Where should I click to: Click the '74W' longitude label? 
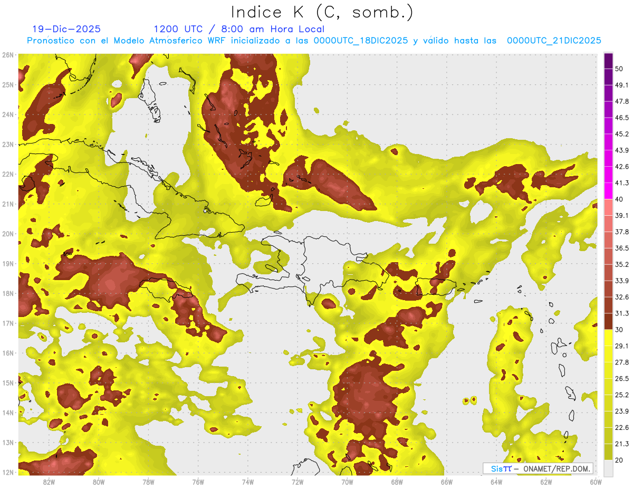point(248,482)
